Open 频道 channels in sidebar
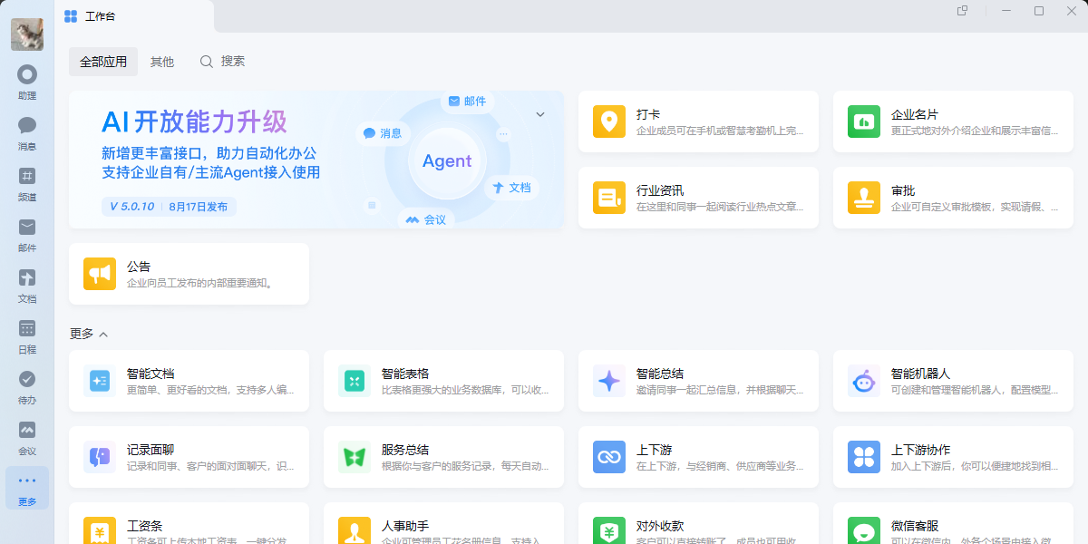 27,183
